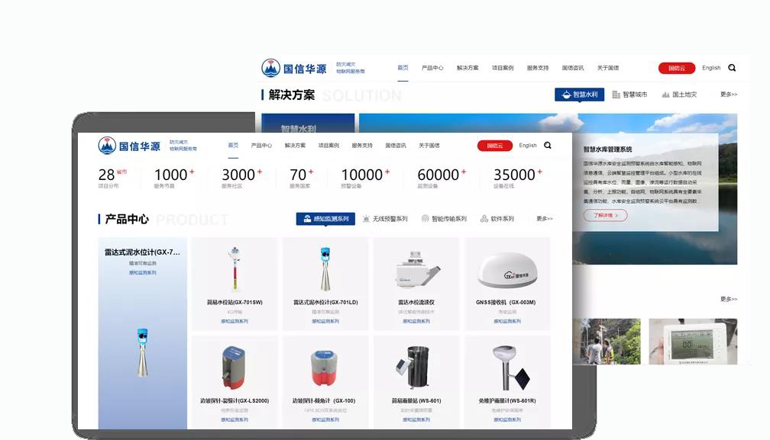
Task: Open 项目案例 in the back Solution page navigation
Action: (503, 68)
